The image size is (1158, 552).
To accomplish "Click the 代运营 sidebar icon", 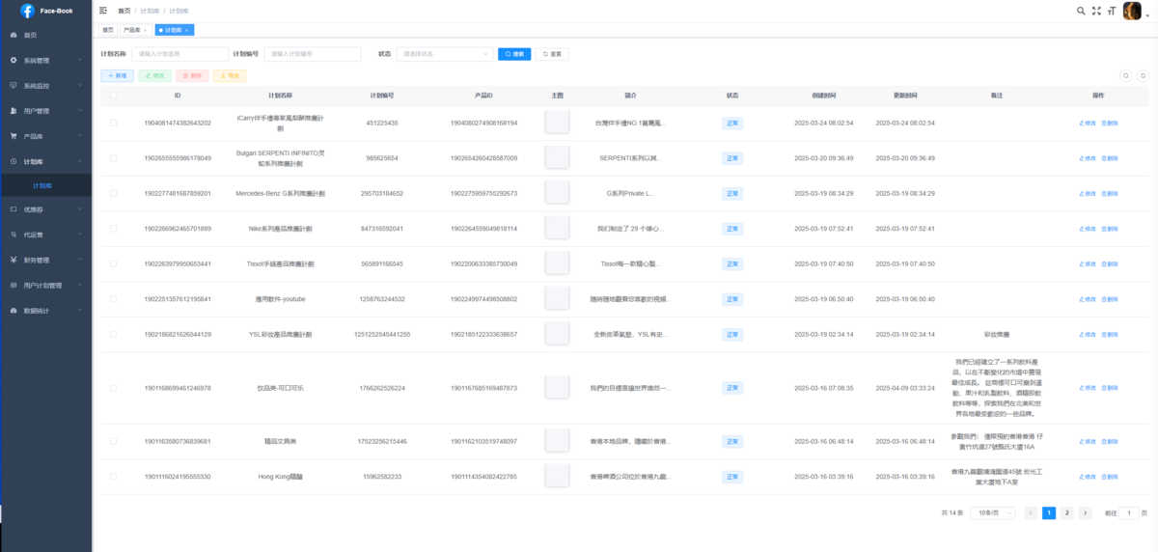I will pyautogui.click(x=14, y=235).
